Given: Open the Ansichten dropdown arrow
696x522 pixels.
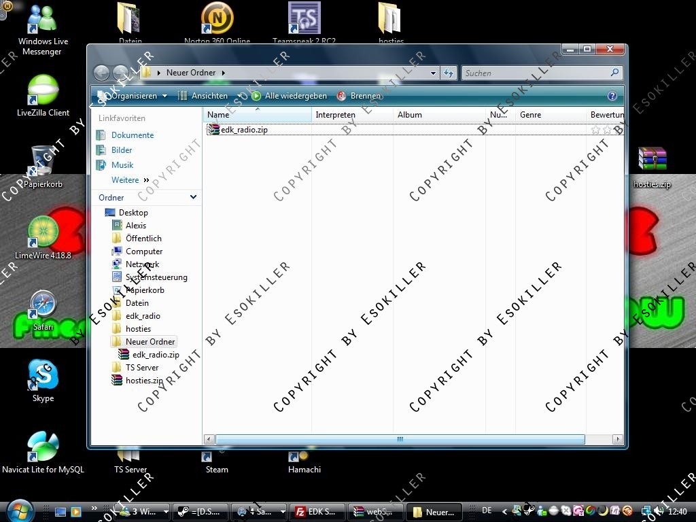Looking at the screenshot, I should [239, 96].
